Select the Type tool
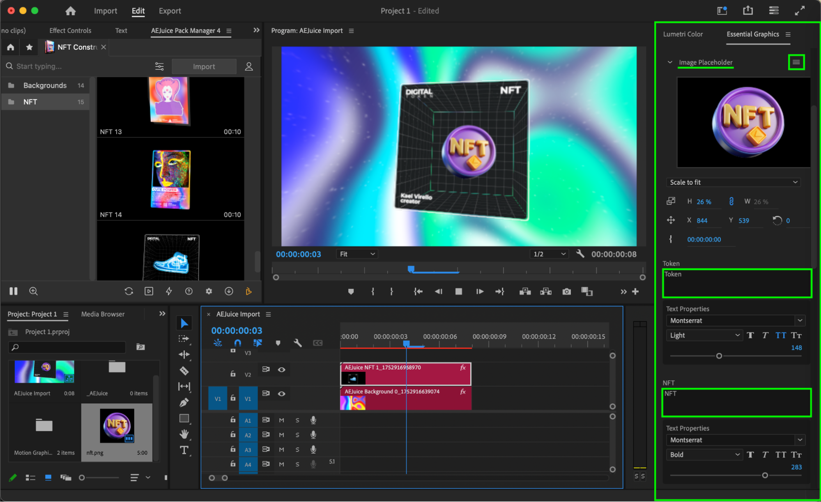The image size is (821, 502). [x=184, y=450]
